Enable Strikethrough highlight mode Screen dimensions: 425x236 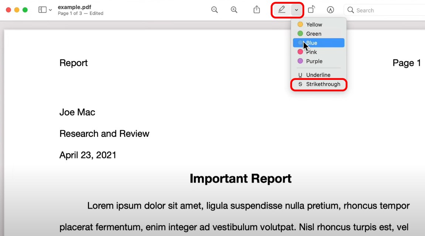[319, 84]
